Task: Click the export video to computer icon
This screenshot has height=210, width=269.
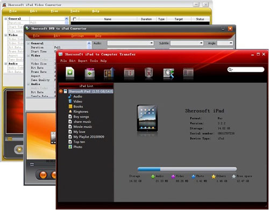Action: pyautogui.click(x=109, y=73)
